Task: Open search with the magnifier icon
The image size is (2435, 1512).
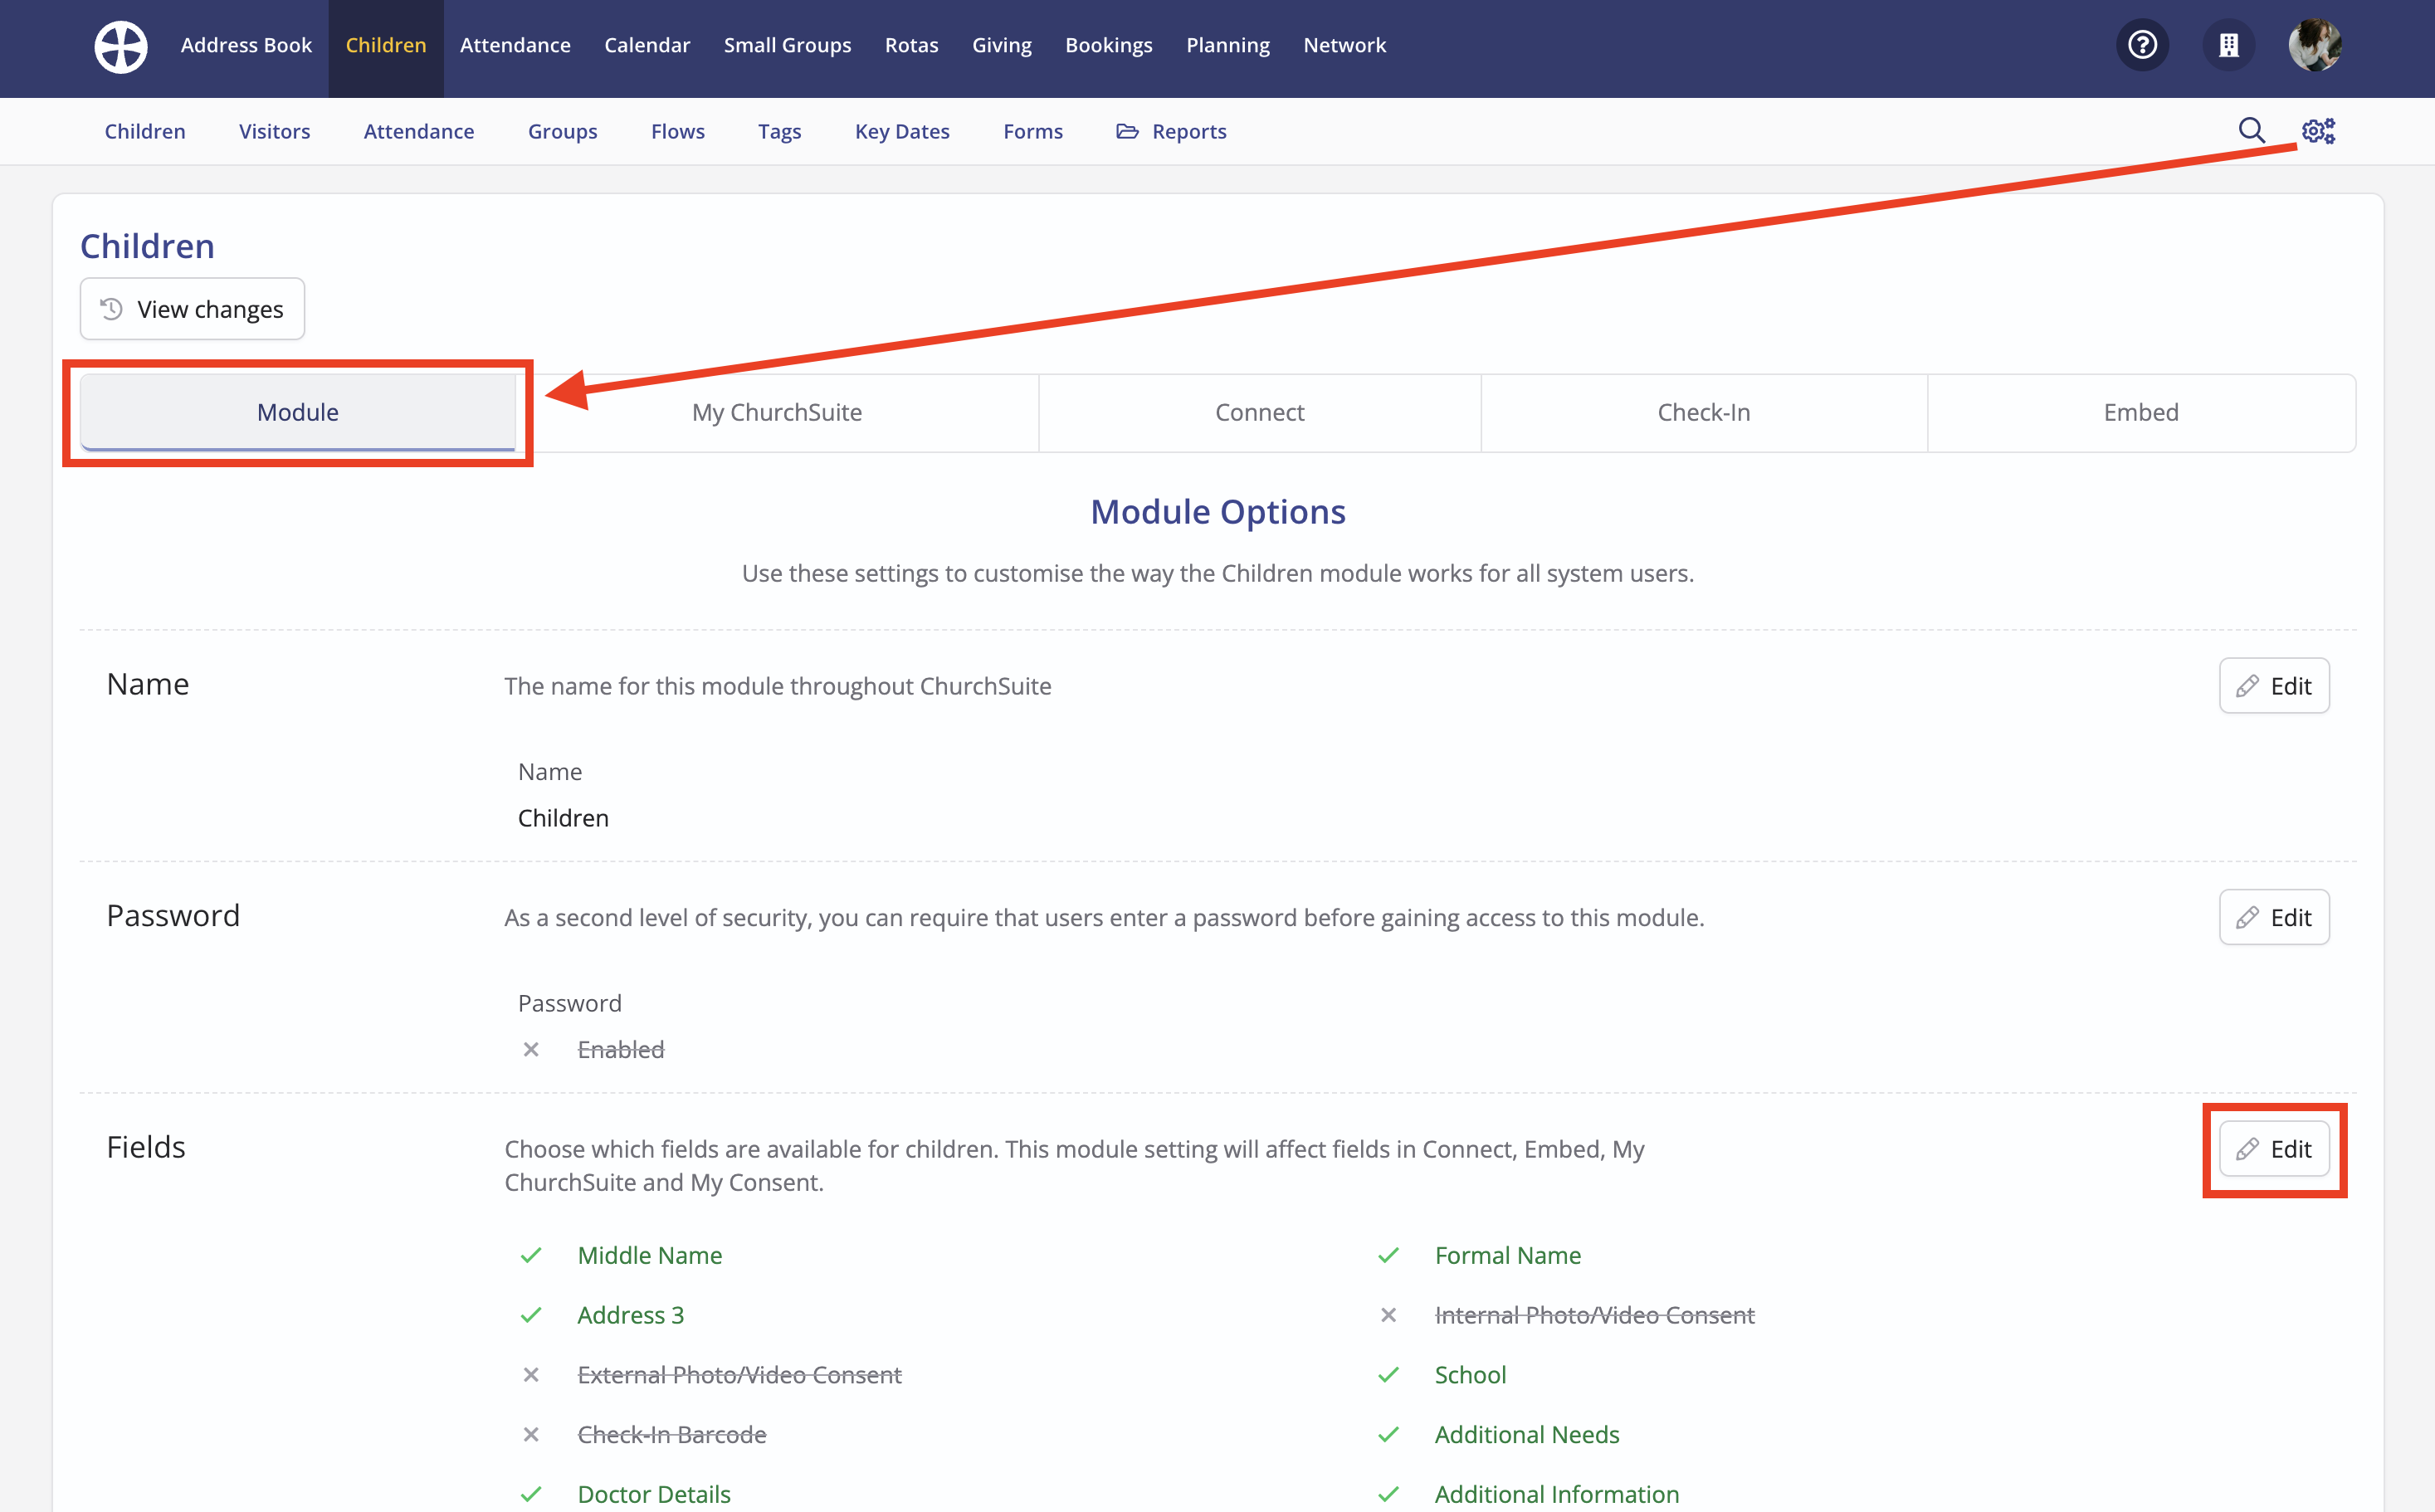Action: [x=2251, y=131]
